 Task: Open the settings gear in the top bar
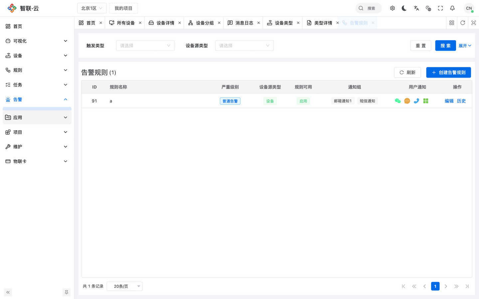point(393,8)
